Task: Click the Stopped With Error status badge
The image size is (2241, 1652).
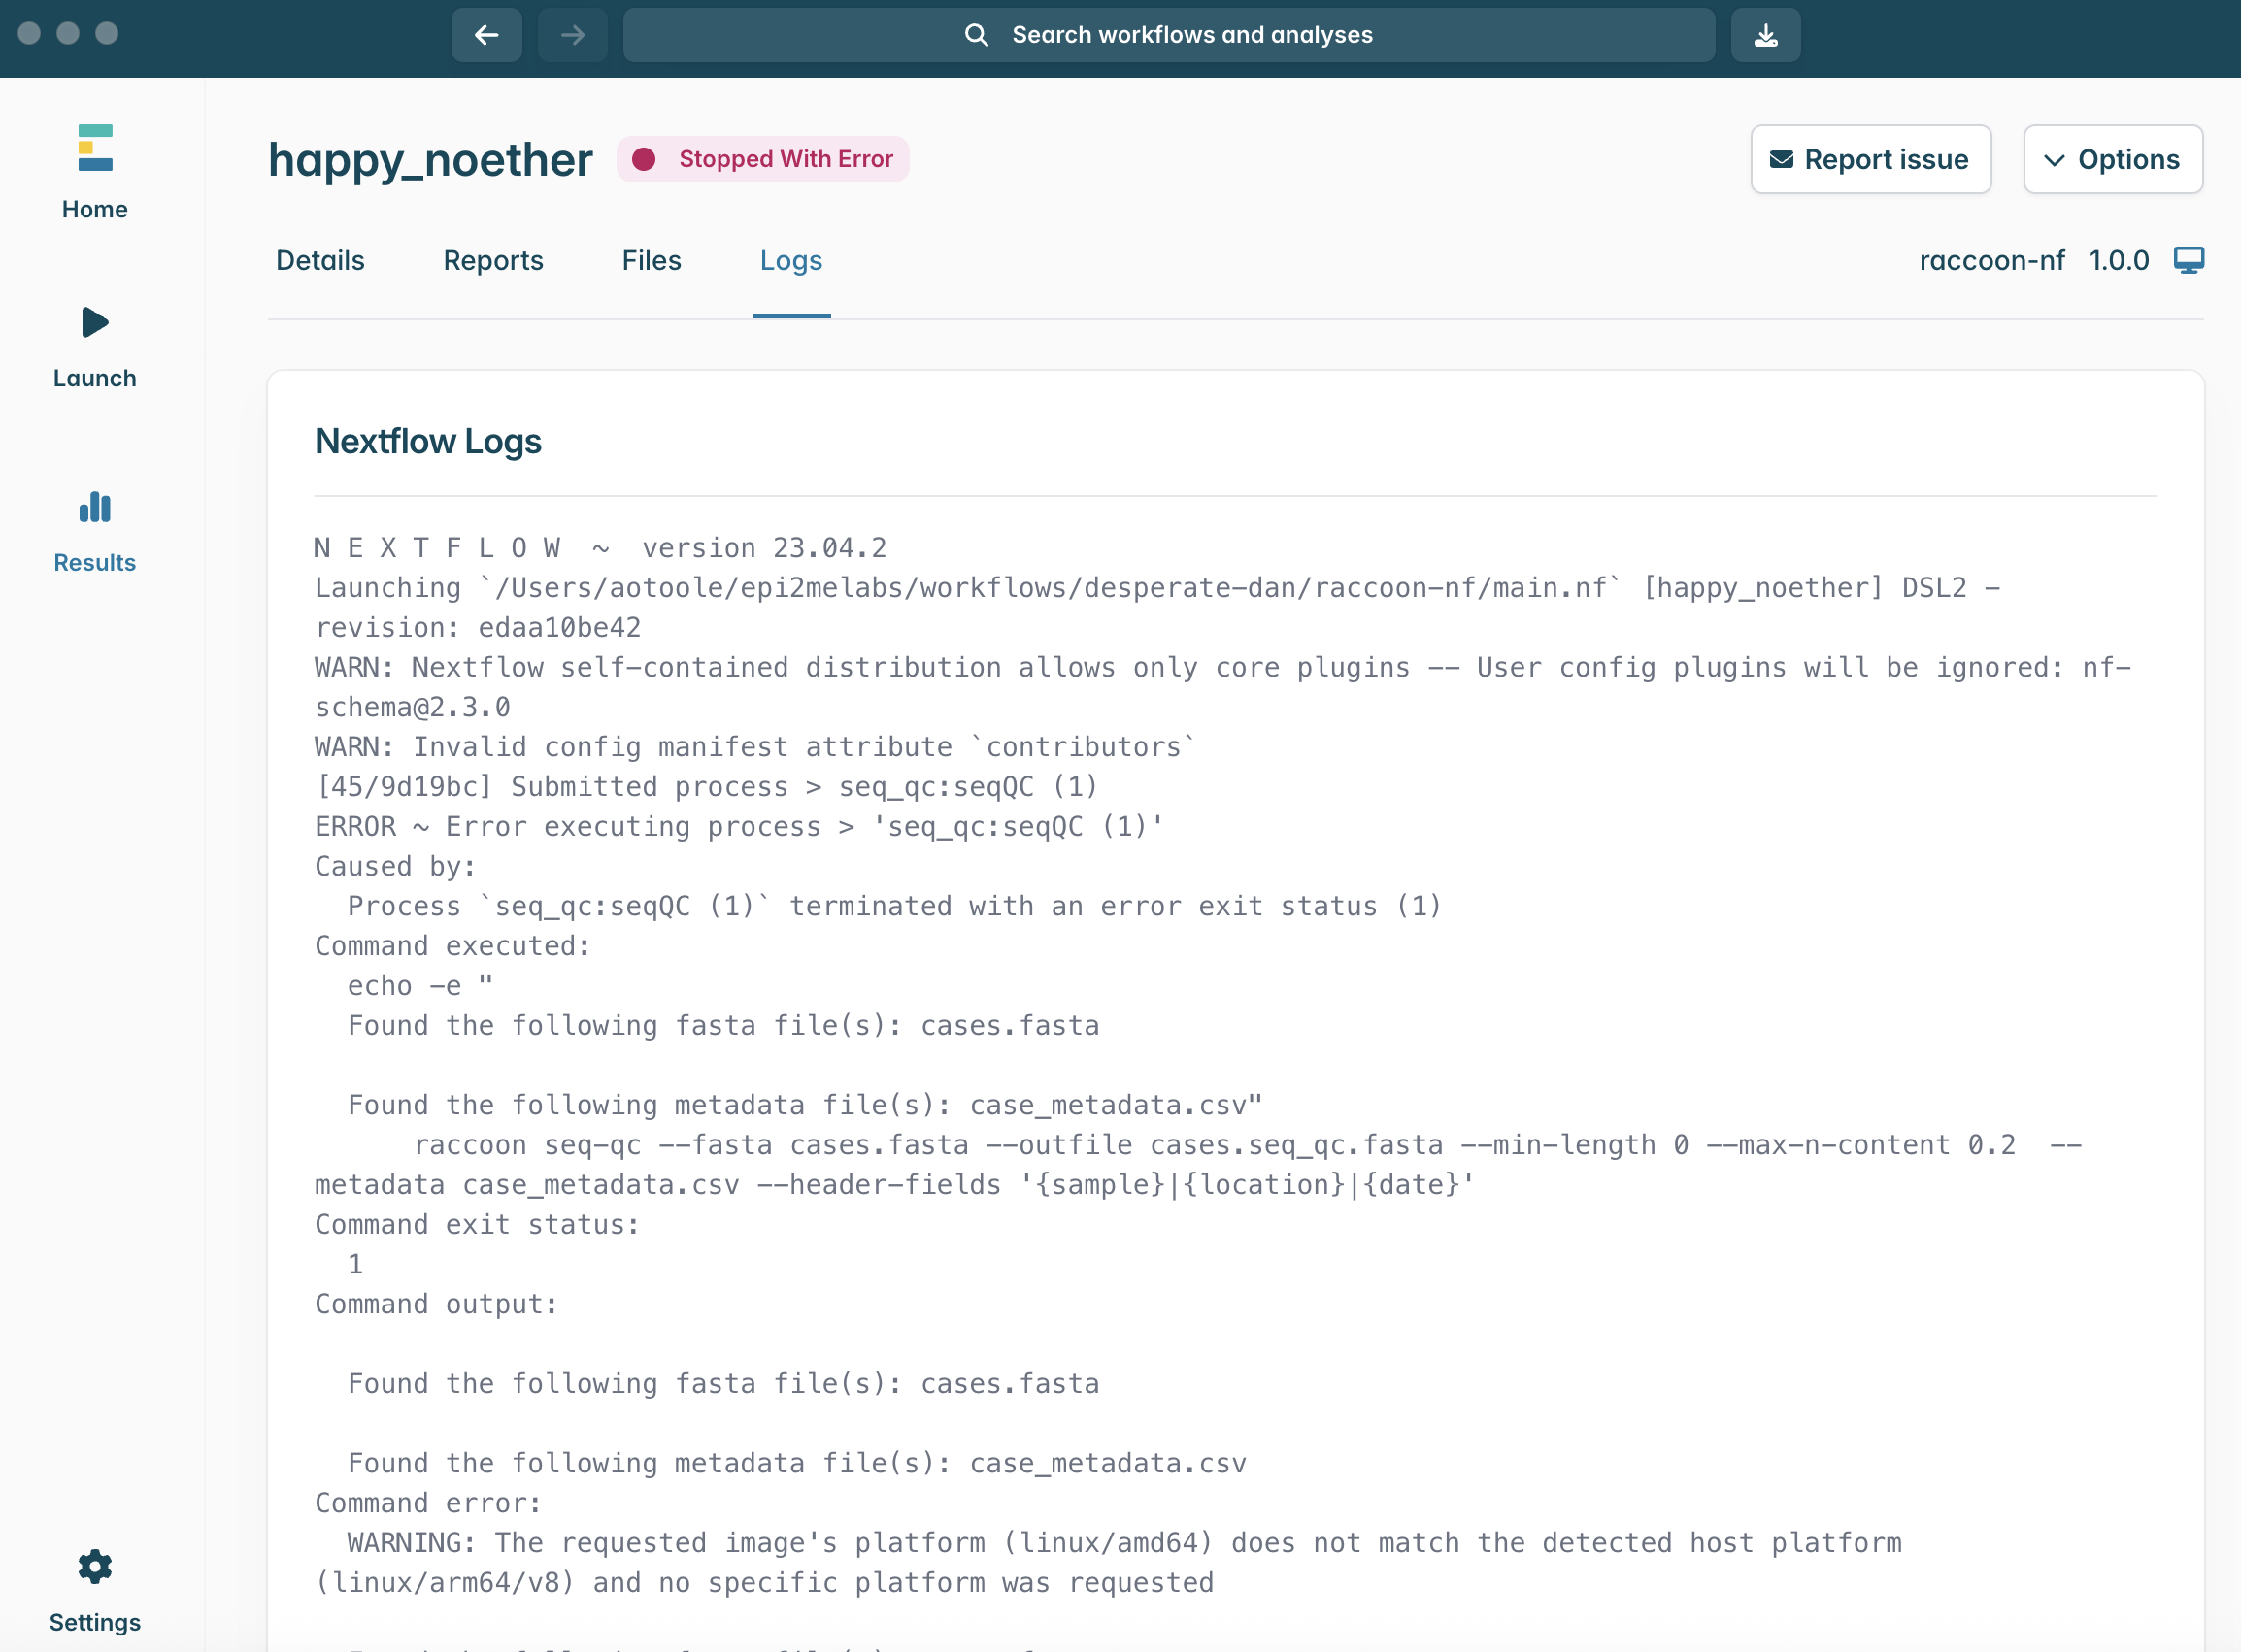Action: point(763,159)
